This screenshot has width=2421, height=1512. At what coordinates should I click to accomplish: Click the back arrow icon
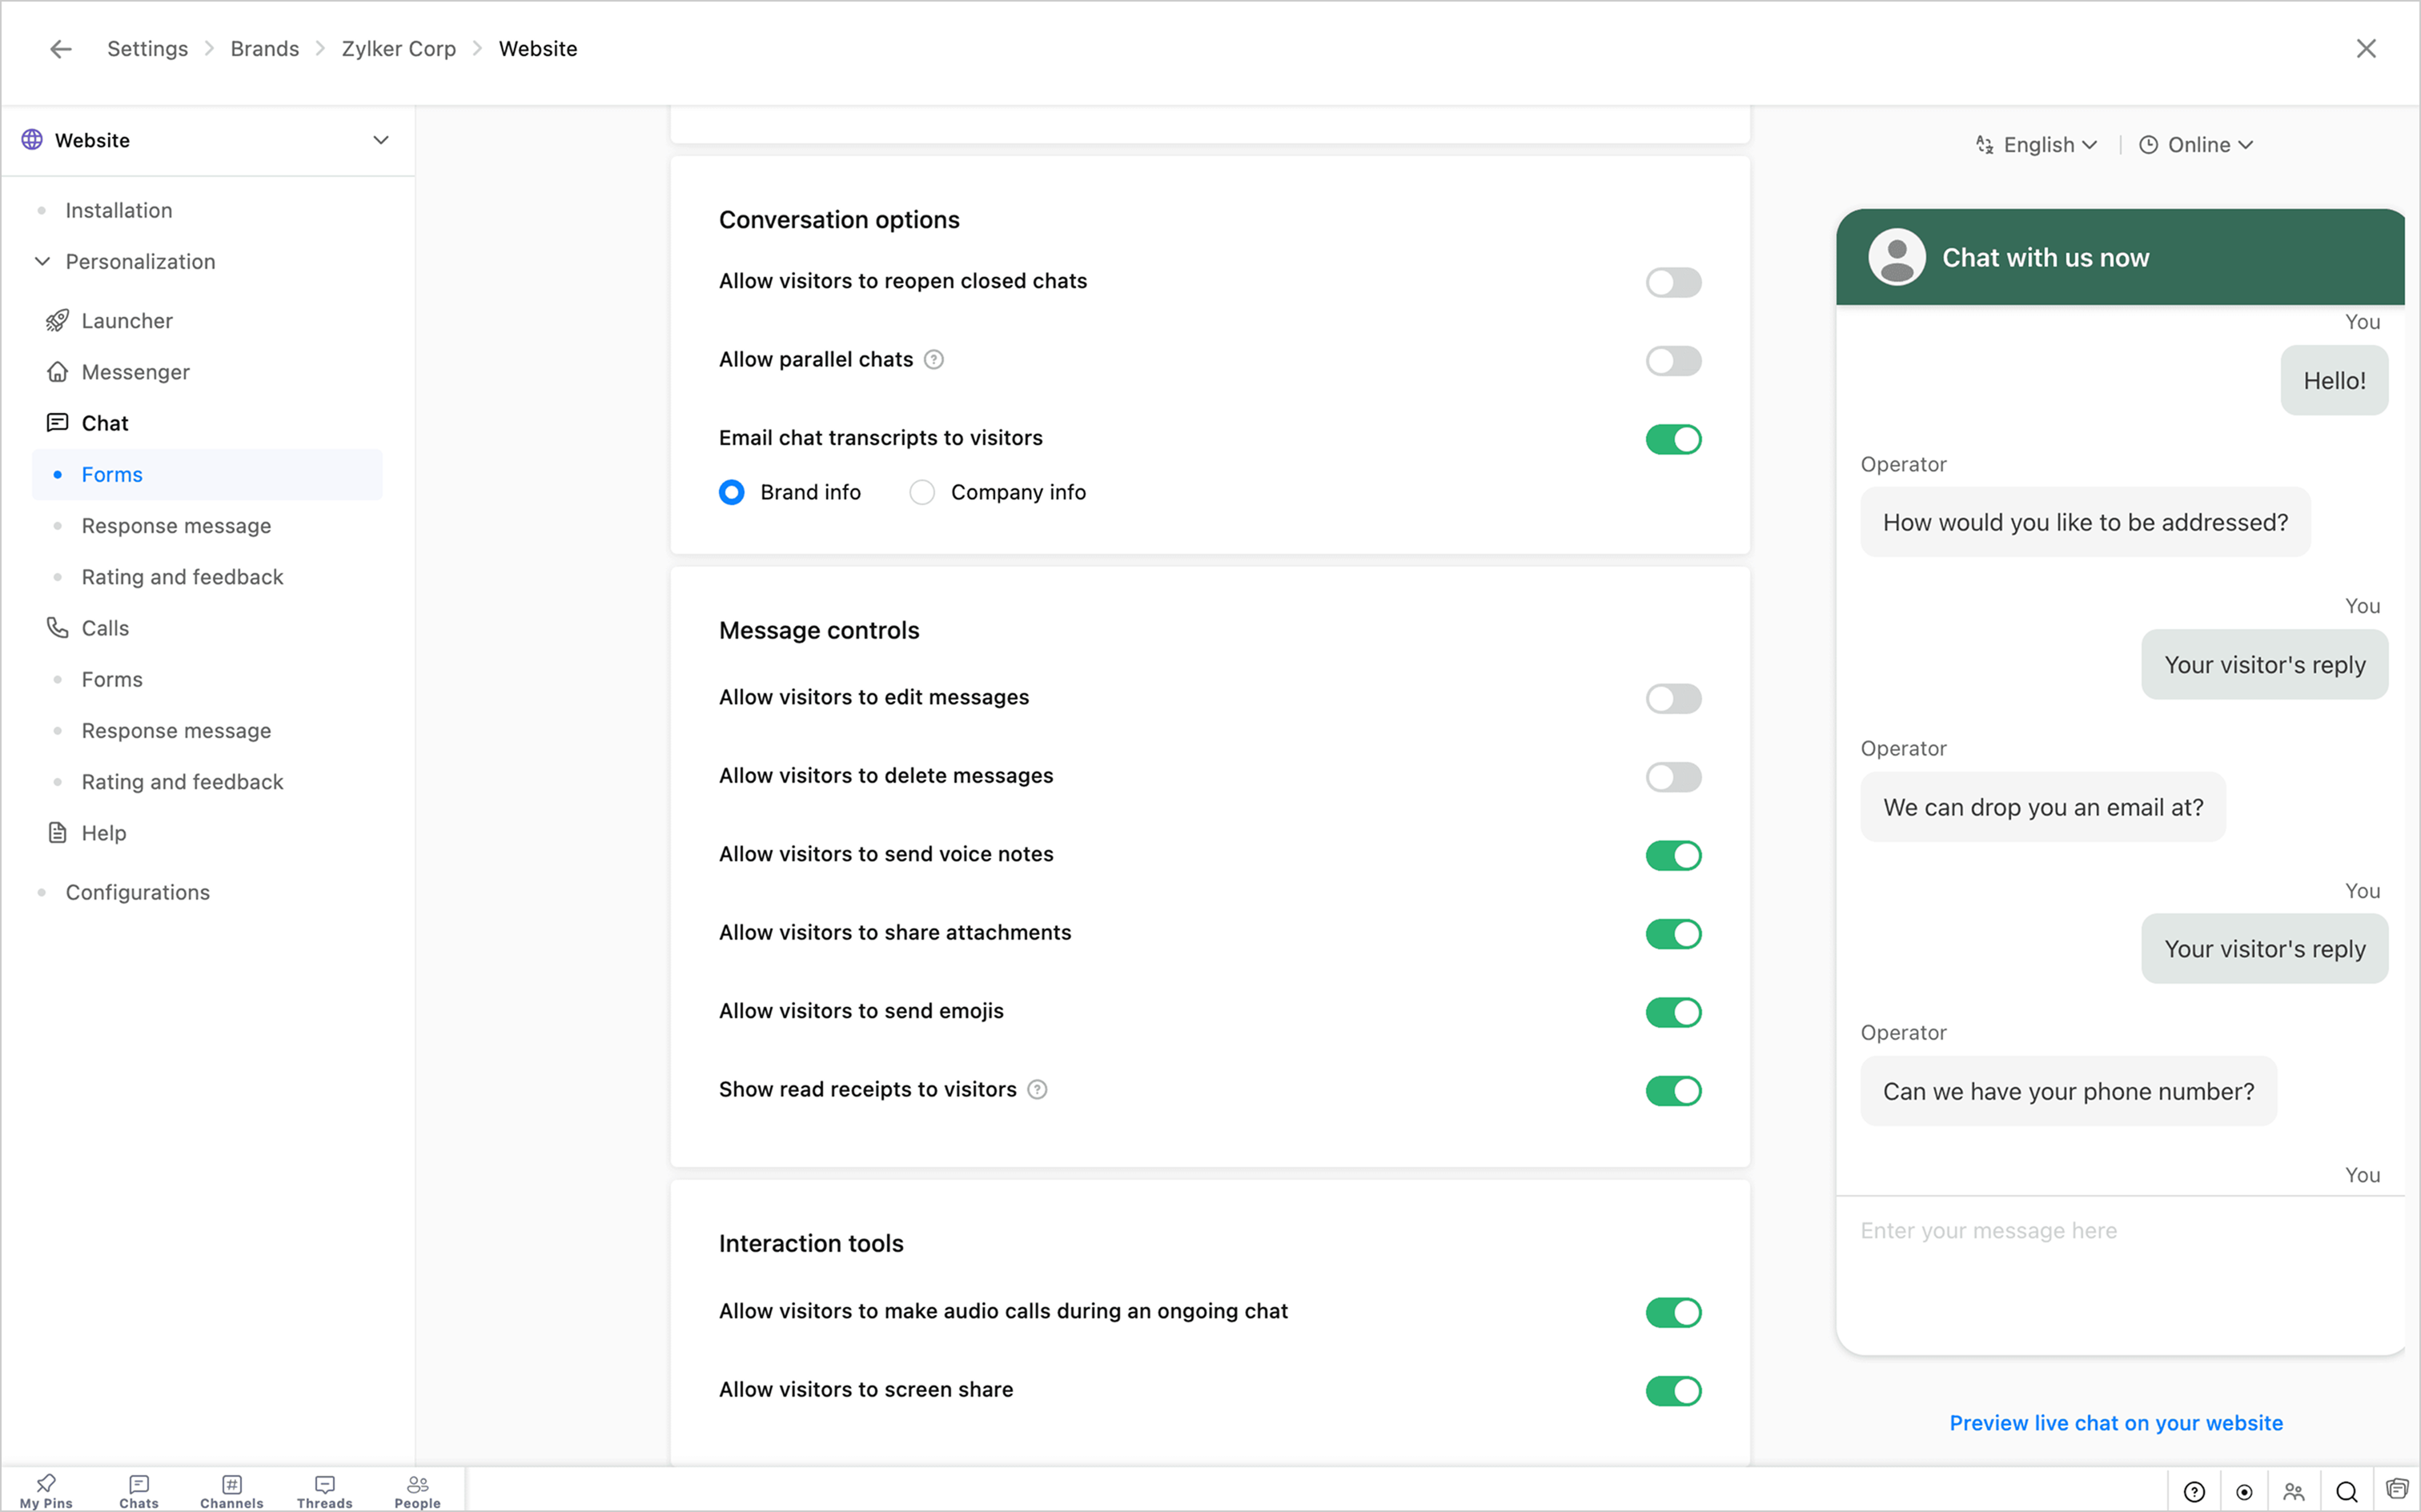tap(61, 49)
